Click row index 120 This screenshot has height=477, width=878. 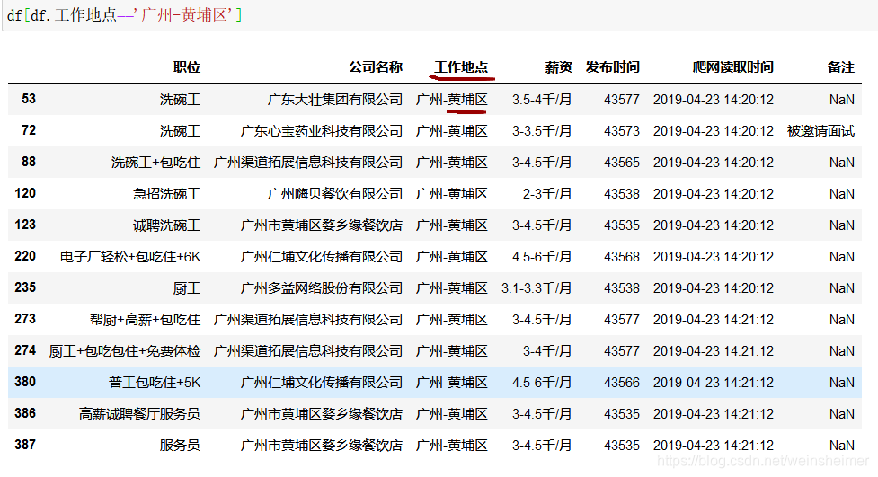(x=25, y=193)
